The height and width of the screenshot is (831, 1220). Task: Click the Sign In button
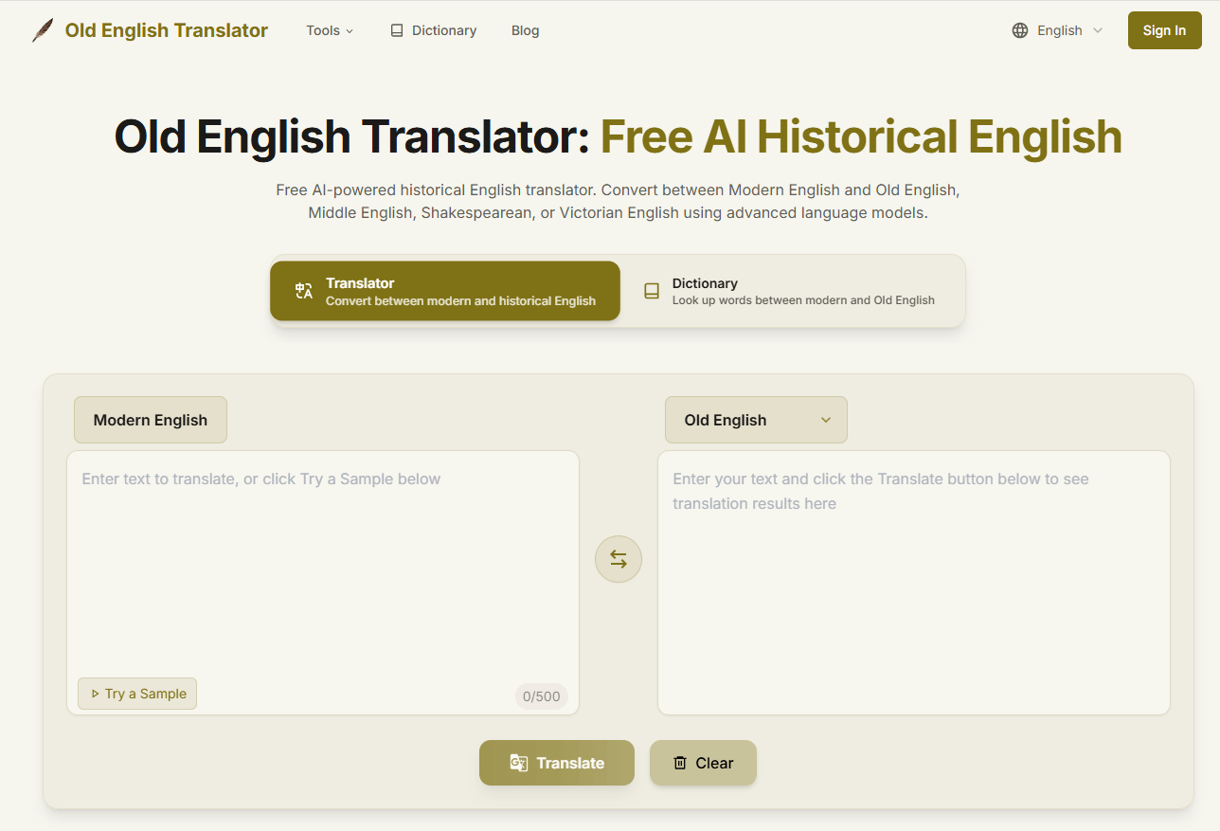(1164, 30)
